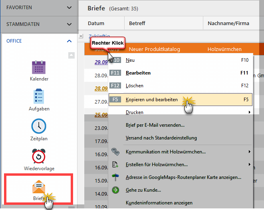The width and height of the screenshot is (264, 210).
Task: Open the Erstellen für Holzwürmchen submenu arrow
Action: coord(250,165)
